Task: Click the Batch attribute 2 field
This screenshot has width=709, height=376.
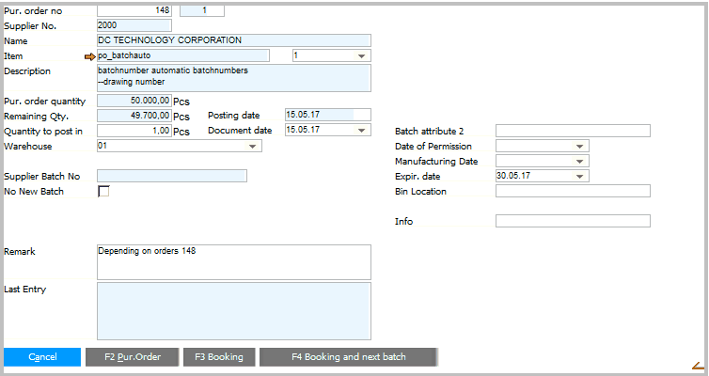Action: [572, 131]
